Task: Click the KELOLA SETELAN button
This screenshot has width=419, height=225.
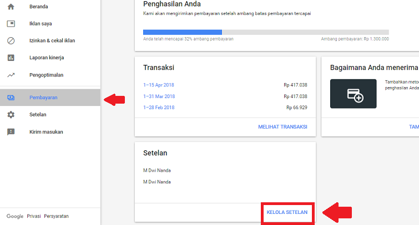Action: [287, 212]
